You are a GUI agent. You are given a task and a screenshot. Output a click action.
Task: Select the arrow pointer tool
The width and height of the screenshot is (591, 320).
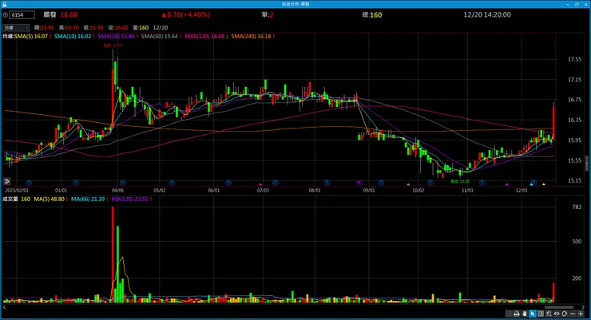[x=533, y=314]
